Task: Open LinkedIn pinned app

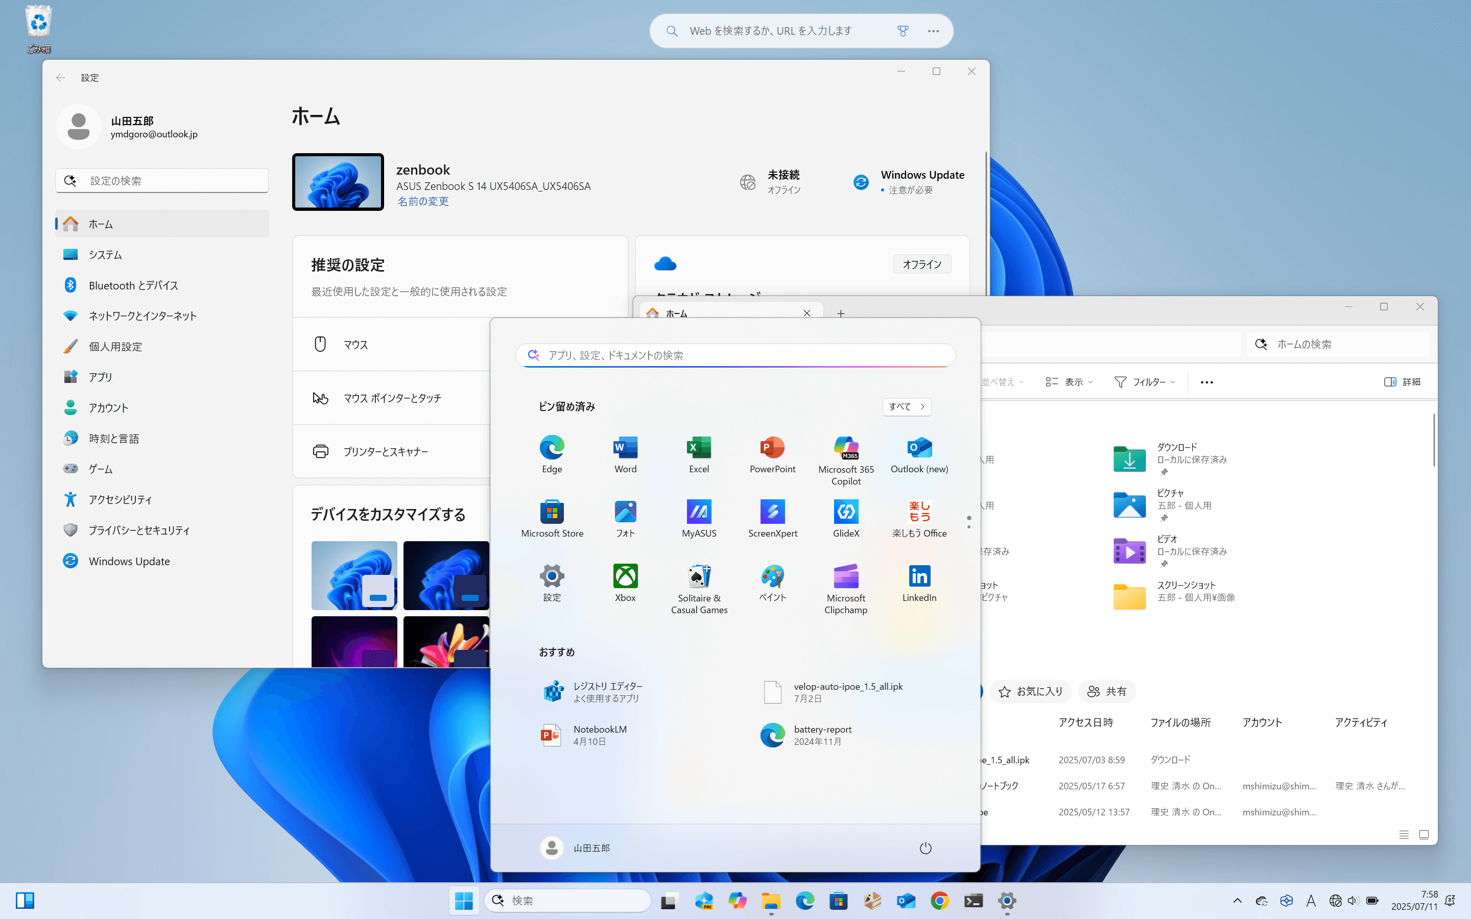Action: pos(919,583)
